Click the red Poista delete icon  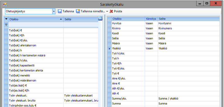point(111,11)
